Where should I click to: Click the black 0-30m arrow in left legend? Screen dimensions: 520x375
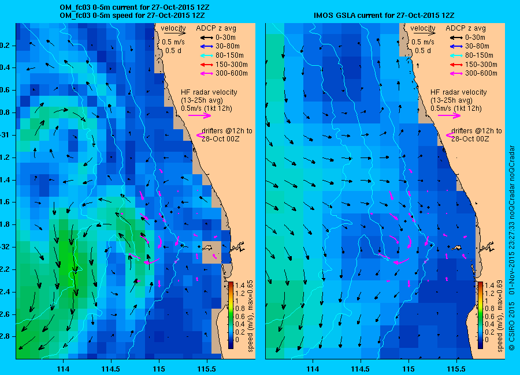(x=207, y=37)
